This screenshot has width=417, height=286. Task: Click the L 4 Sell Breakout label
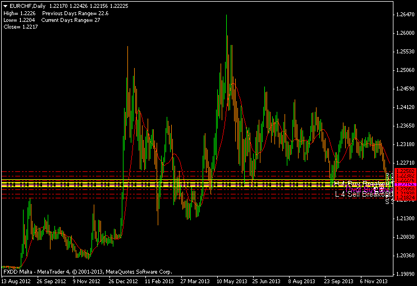[361, 194]
